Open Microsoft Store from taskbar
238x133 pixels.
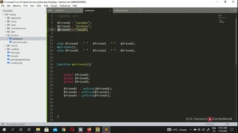point(46,130)
